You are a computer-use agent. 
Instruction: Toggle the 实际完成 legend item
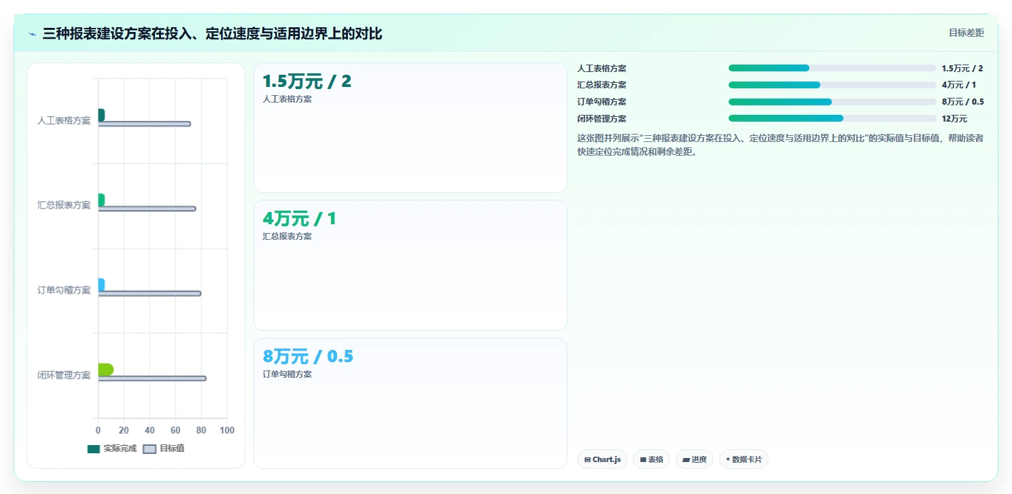point(112,448)
